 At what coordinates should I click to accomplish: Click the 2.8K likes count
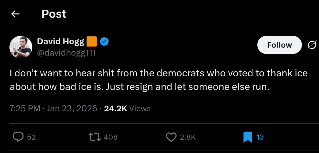pos(188,137)
